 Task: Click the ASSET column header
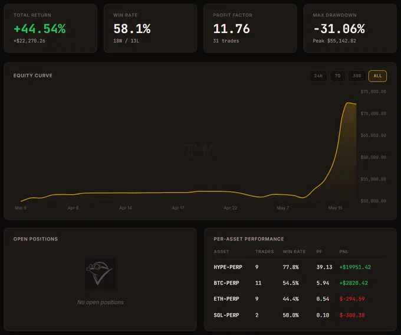[221, 252]
